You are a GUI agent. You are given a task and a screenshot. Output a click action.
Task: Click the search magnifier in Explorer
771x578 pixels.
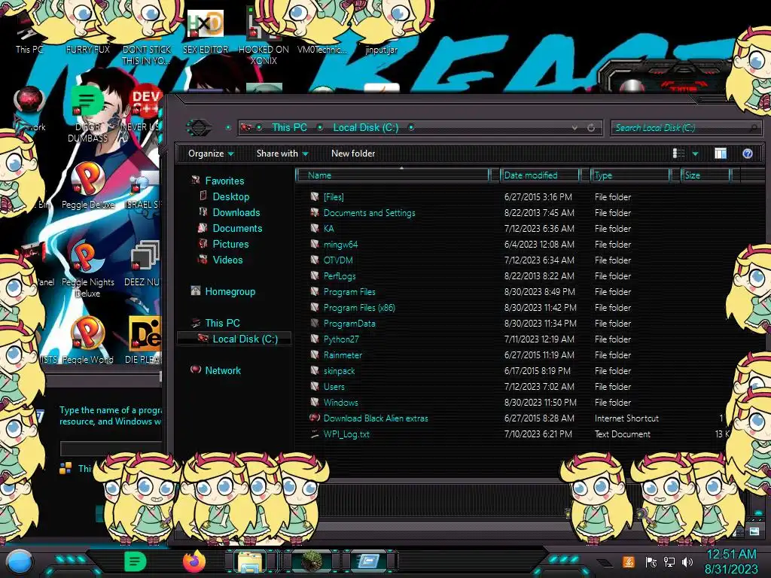tap(753, 128)
